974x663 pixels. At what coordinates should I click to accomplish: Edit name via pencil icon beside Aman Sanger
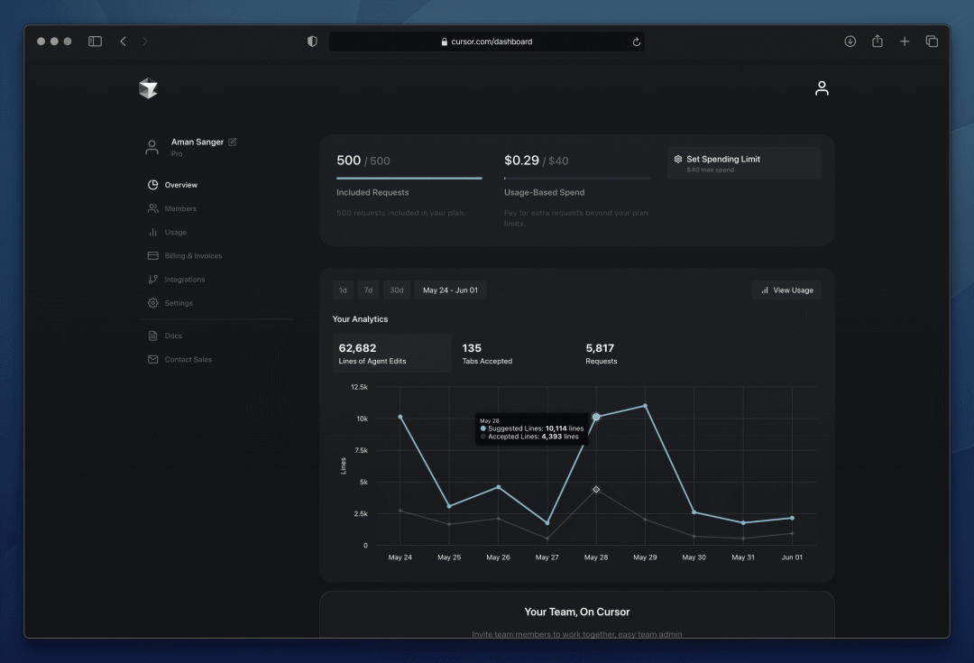coord(233,142)
